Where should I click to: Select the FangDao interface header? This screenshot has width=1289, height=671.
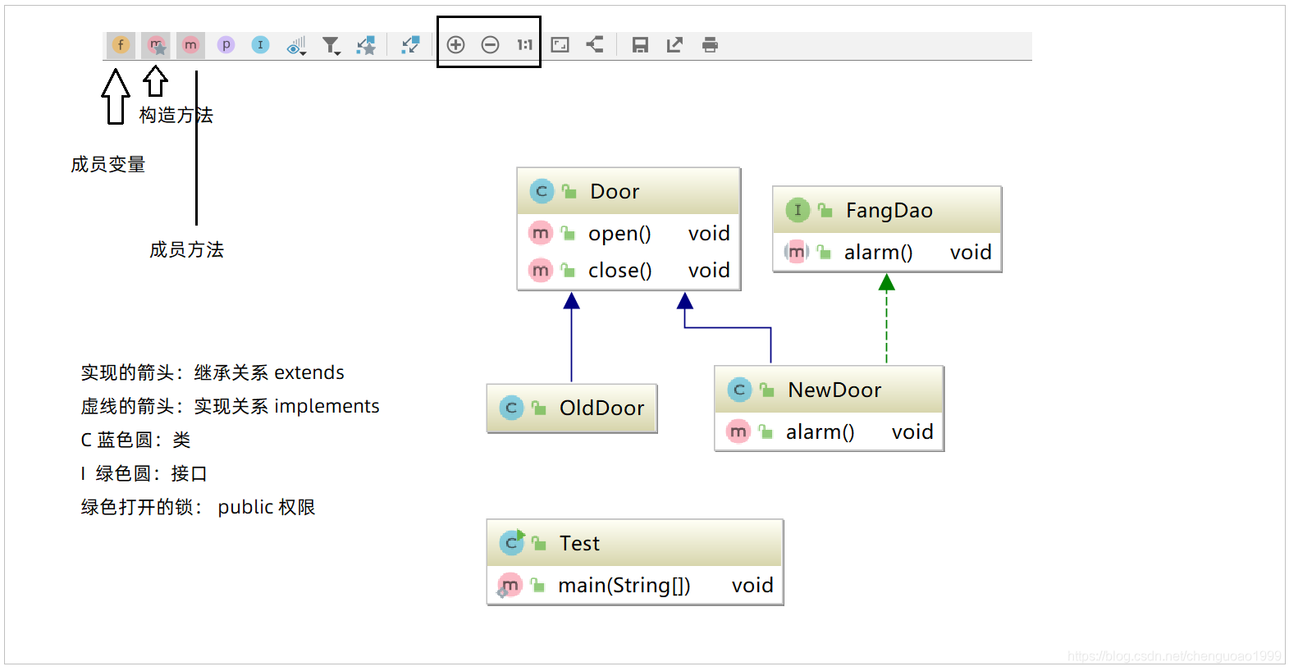tap(887, 211)
